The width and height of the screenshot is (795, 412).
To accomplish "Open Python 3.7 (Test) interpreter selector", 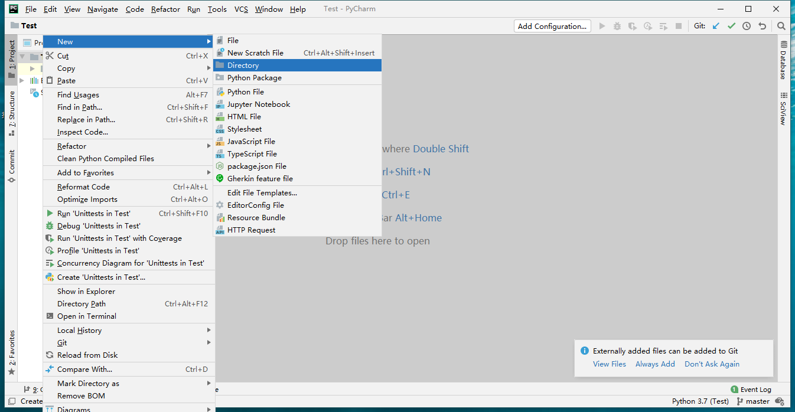I will [x=700, y=401].
